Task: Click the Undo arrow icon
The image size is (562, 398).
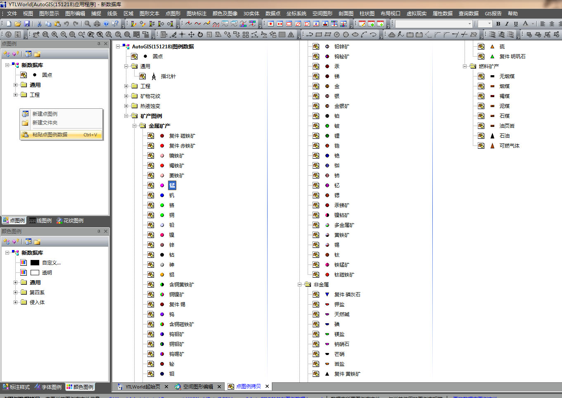Action: coord(66,24)
